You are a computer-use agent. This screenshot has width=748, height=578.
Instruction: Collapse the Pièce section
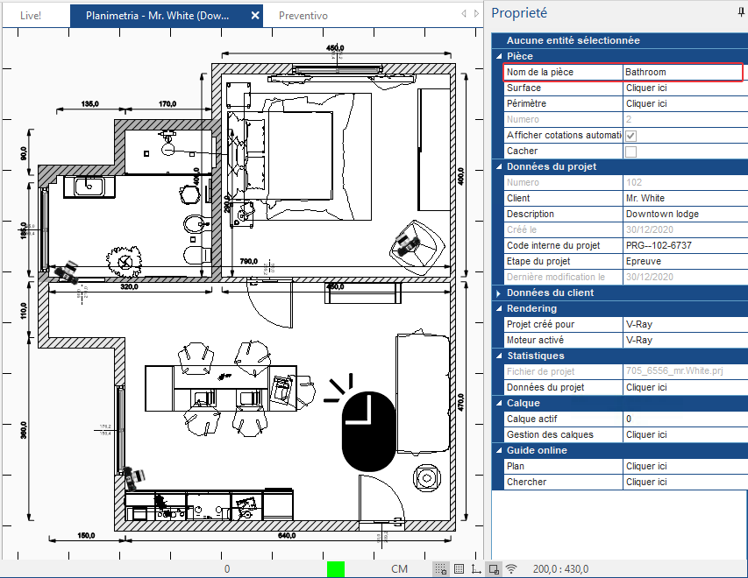pos(499,56)
